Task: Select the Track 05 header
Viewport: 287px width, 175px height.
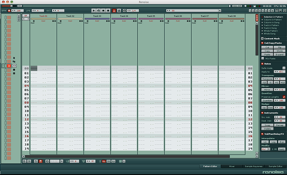Action: tap(151, 16)
